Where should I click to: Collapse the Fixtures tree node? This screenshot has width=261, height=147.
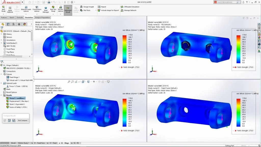1,74
